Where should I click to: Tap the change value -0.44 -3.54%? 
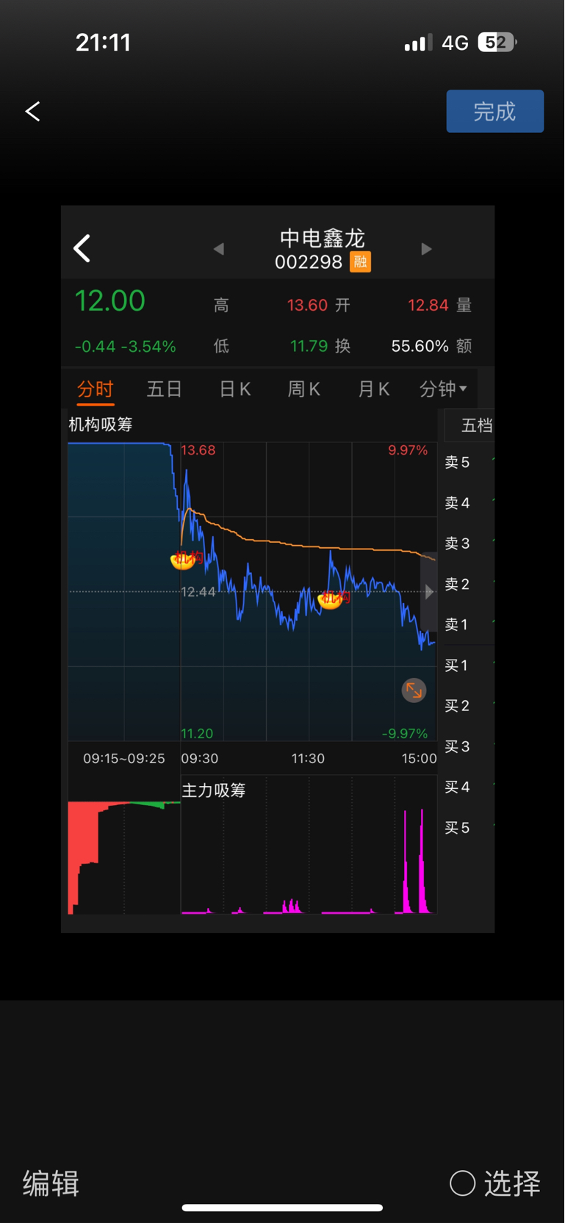(x=126, y=347)
